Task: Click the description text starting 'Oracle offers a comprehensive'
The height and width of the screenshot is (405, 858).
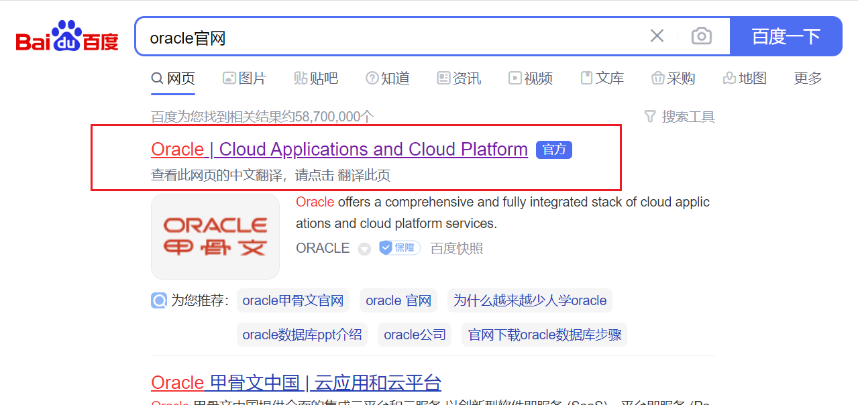Action: click(502, 213)
